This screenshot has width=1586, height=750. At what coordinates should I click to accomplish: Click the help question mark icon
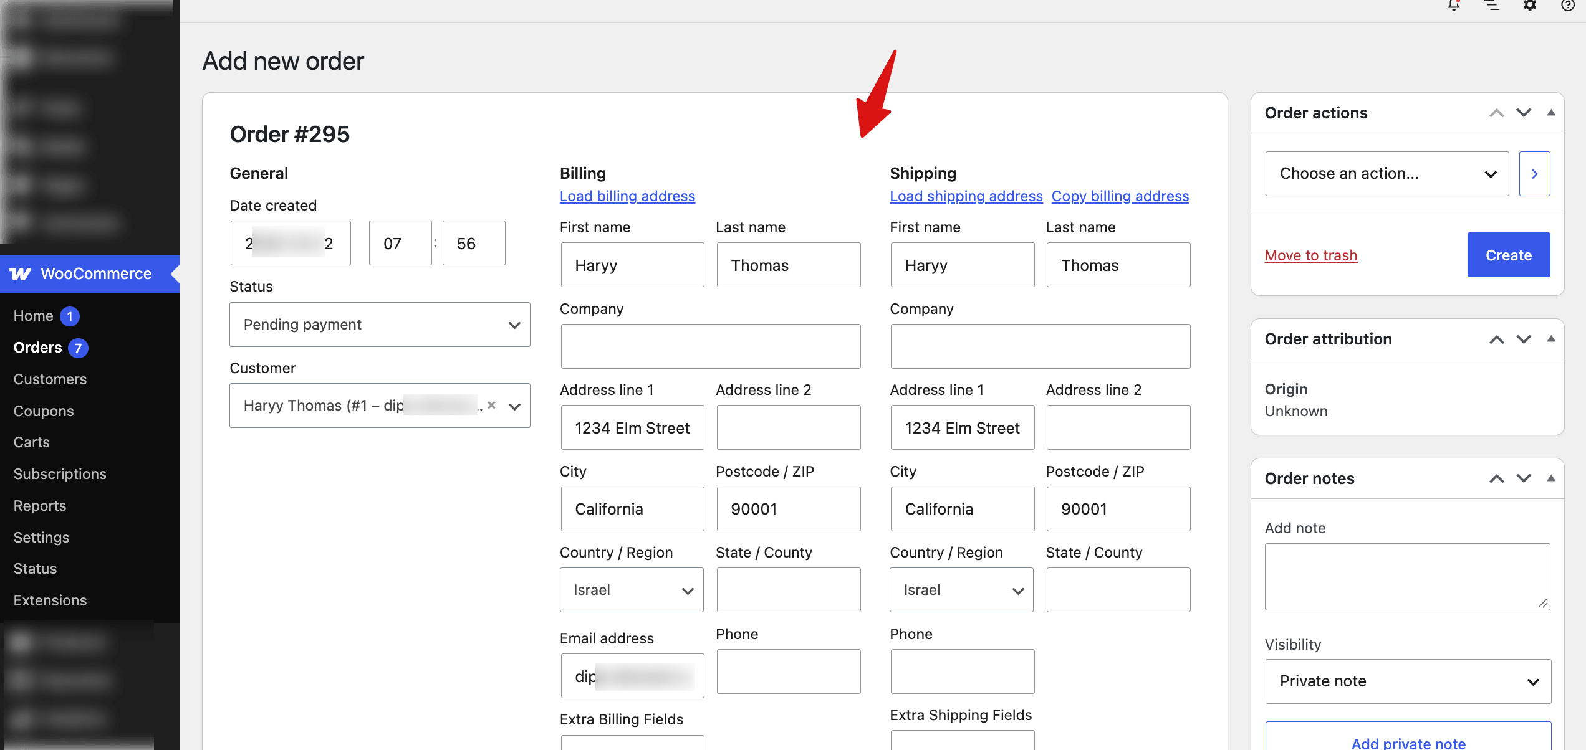tap(1568, 6)
